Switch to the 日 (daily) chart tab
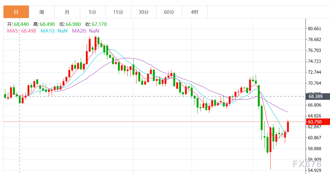Image resolution: width=330 pixels, height=174 pixels. (16, 12)
